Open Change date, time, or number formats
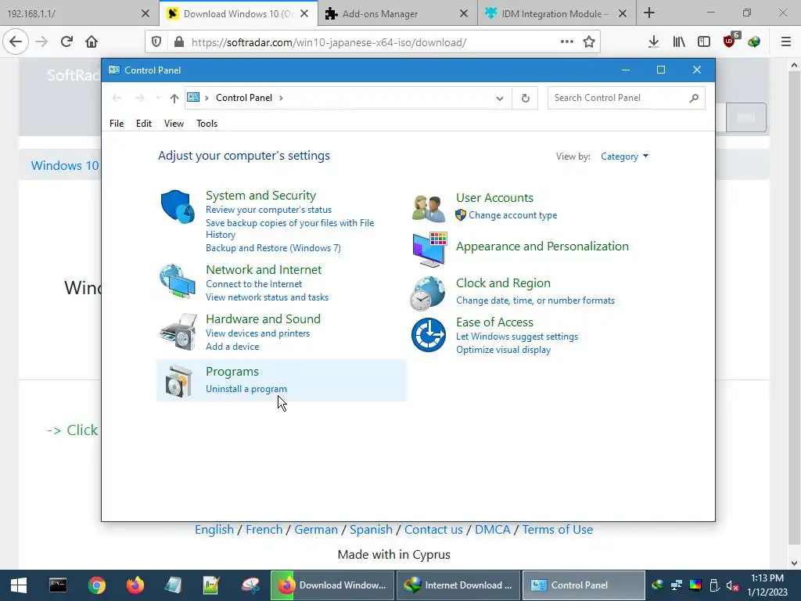This screenshot has height=601, width=801. pos(535,300)
